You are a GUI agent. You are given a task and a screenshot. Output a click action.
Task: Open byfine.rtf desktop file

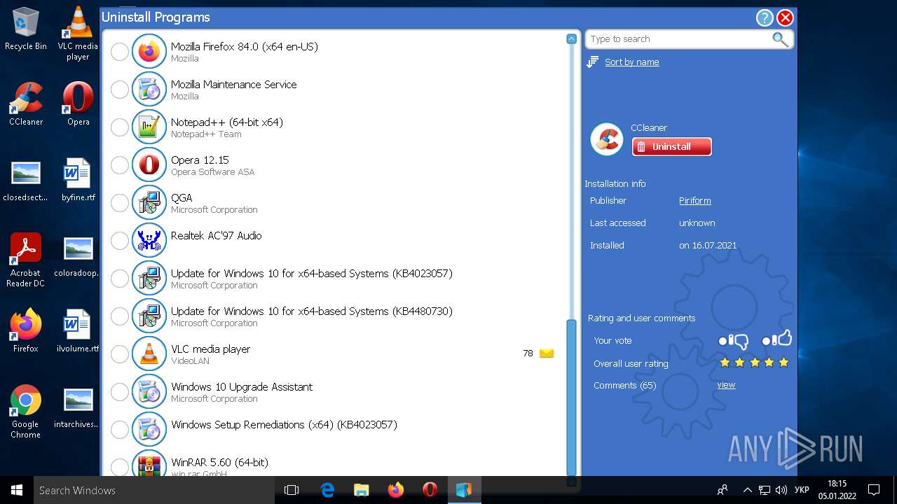coord(78,180)
